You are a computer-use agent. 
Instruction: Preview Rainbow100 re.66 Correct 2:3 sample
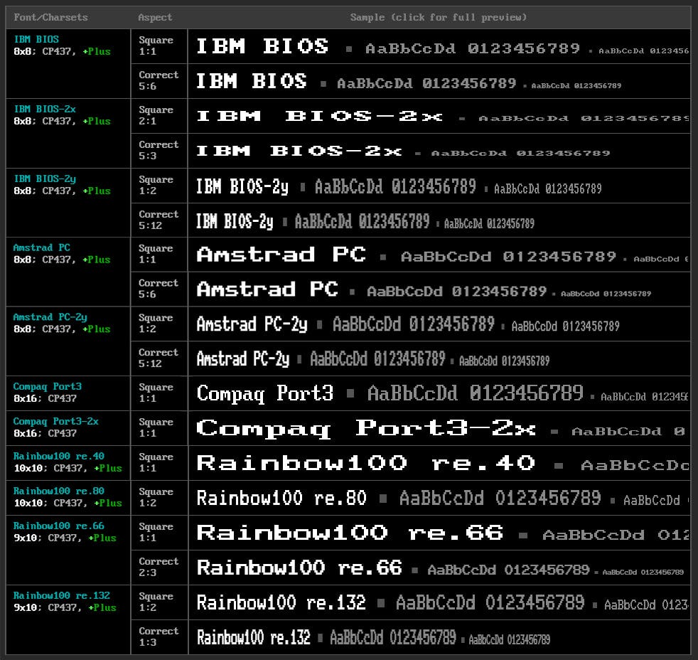coord(439,568)
